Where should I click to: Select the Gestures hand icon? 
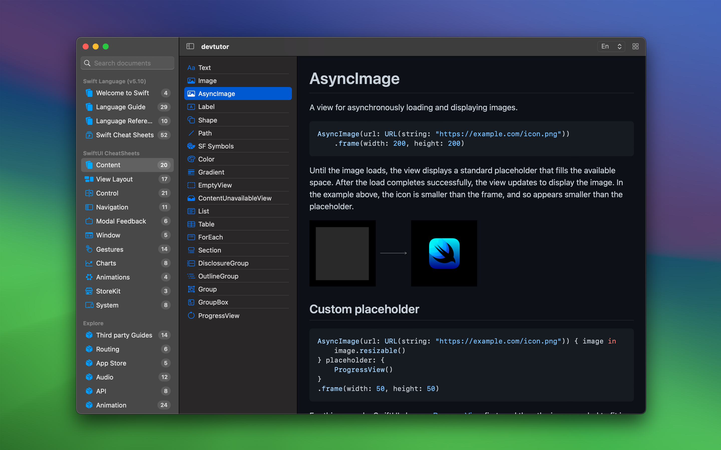[89, 249]
